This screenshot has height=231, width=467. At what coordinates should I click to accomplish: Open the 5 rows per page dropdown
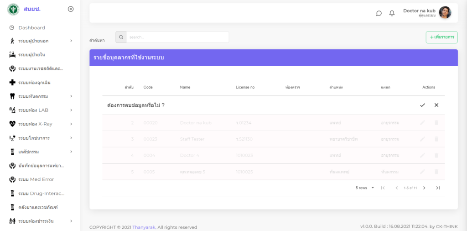(x=365, y=188)
